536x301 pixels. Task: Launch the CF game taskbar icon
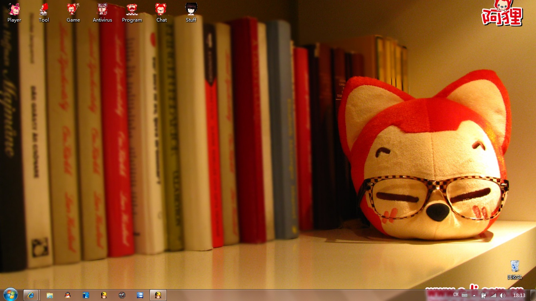tap(122, 295)
